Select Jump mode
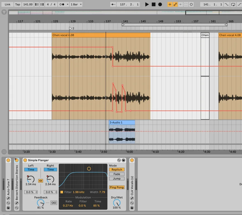The image size is (242, 215). point(117,178)
